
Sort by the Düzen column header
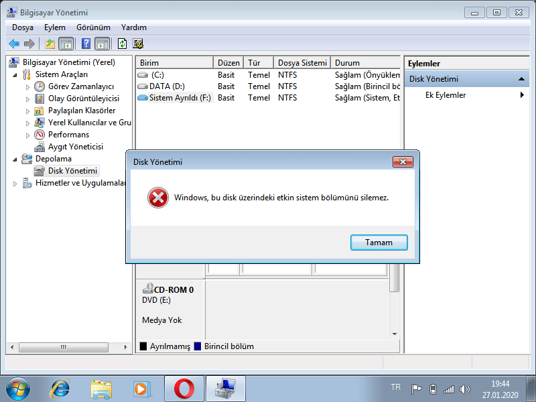(x=228, y=63)
